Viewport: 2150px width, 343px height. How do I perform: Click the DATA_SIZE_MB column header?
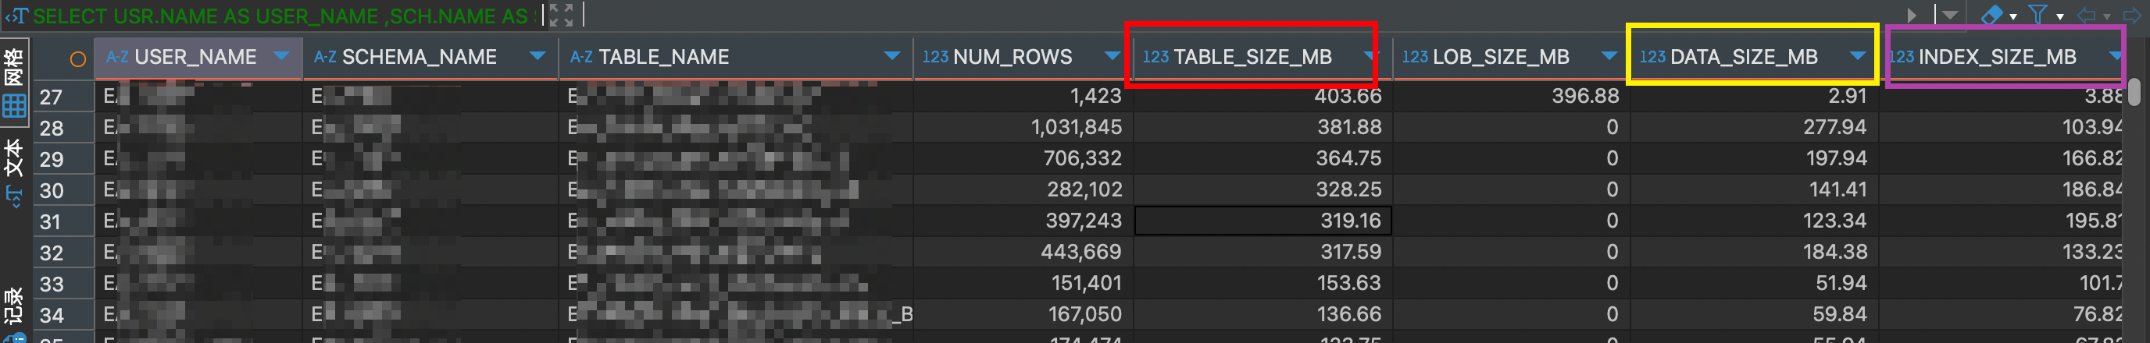coord(1743,57)
